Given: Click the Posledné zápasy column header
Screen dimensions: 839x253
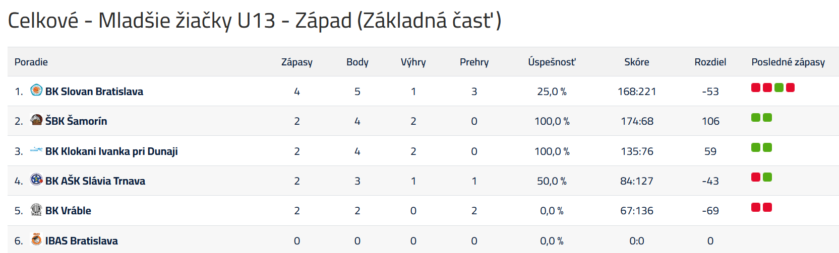Looking at the screenshot, I should click(x=788, y=62).
